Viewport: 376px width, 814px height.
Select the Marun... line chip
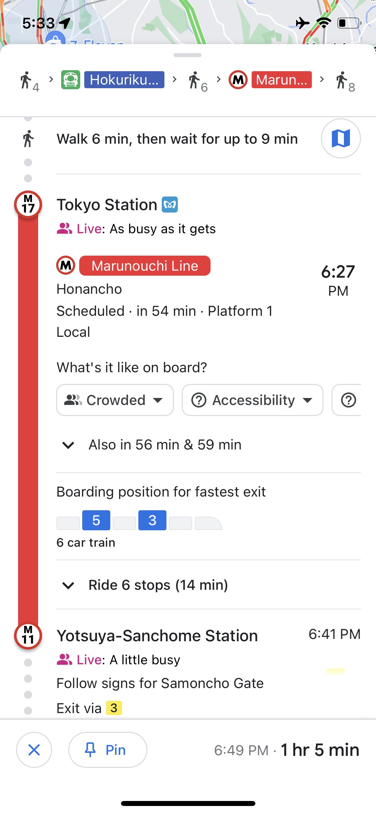click(x=282, y=80)
